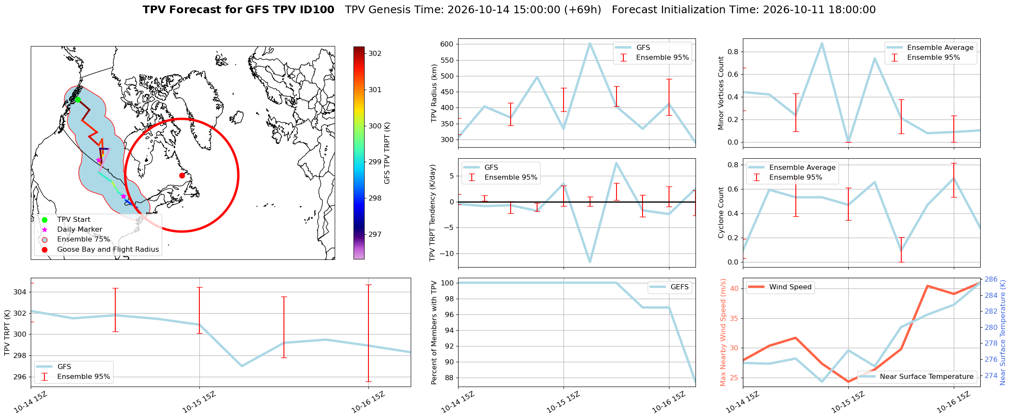Image resolution: width=1011 pixels, height=419 pixels.
Task: Click the TPV TRPT Tendency (K/day) axis label
Action: pyautogui.click(x=432, y=213)
